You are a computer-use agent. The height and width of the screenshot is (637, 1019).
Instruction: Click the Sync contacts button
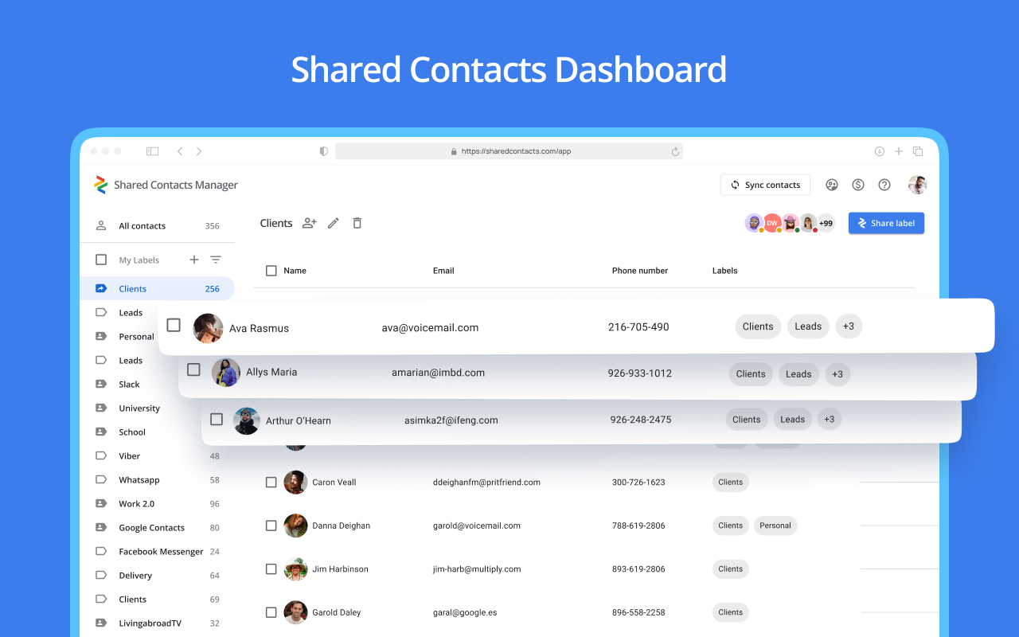(x=765, y=185)
